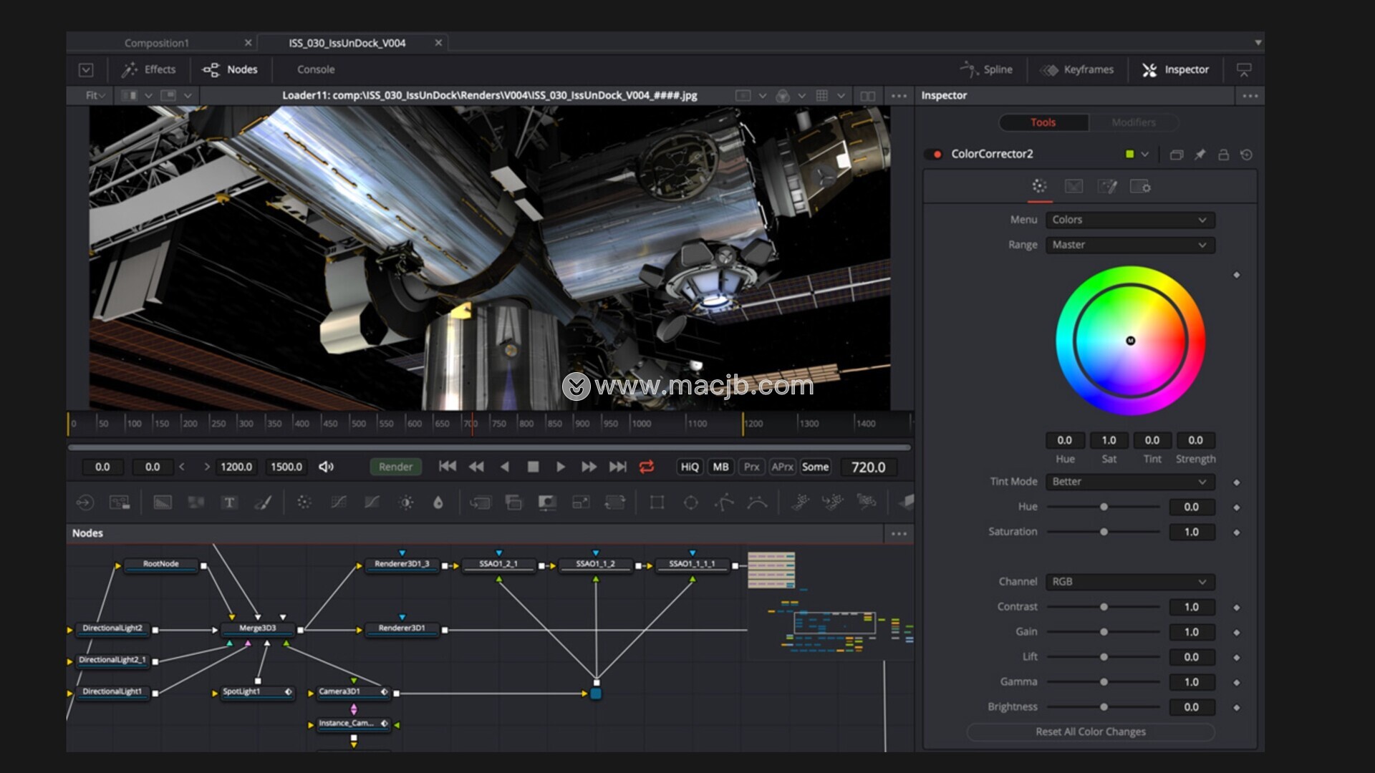Click Reset All Color Changes

(x=1090, y=731)
